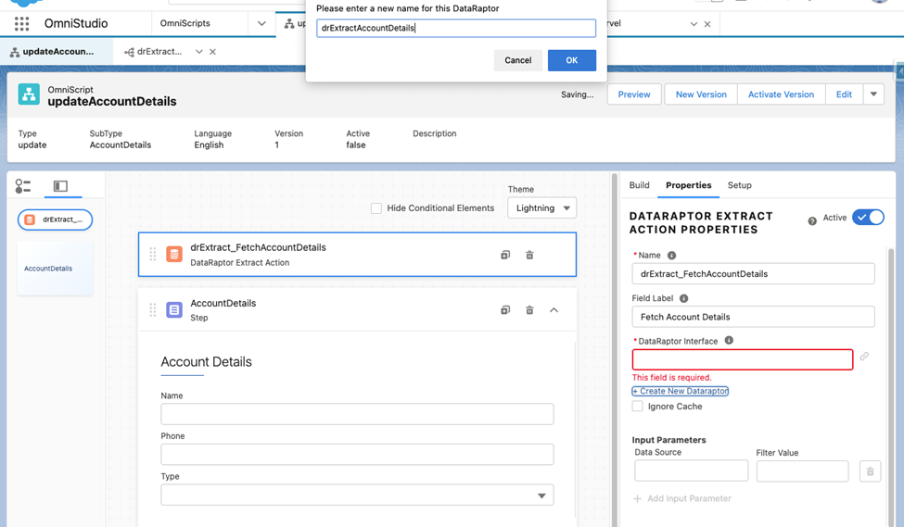Image resolution: width=904 pixels, height=527 pixels.
Task: Delete the input parameter row
Action: pyautogui.click(x=870, y=471)
